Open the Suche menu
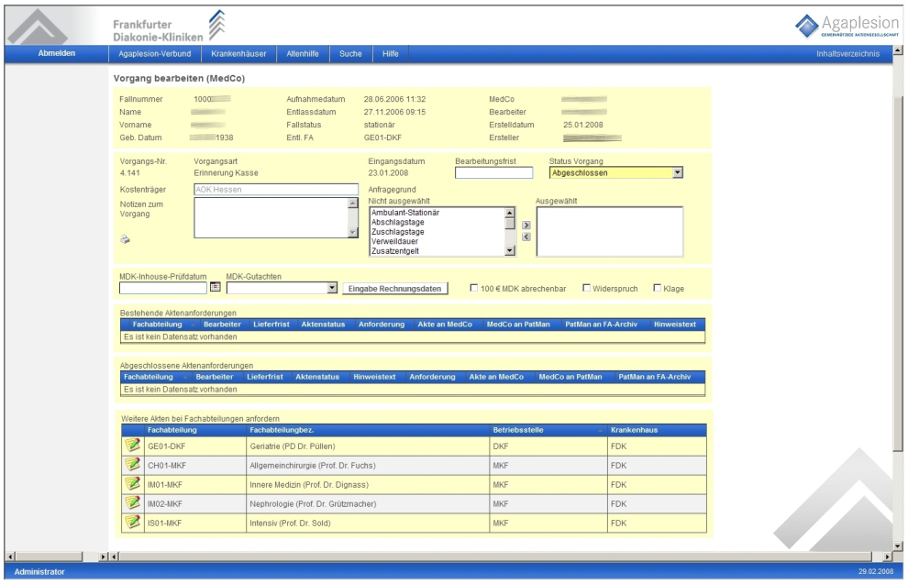908x584 pixels. [350, 54]
